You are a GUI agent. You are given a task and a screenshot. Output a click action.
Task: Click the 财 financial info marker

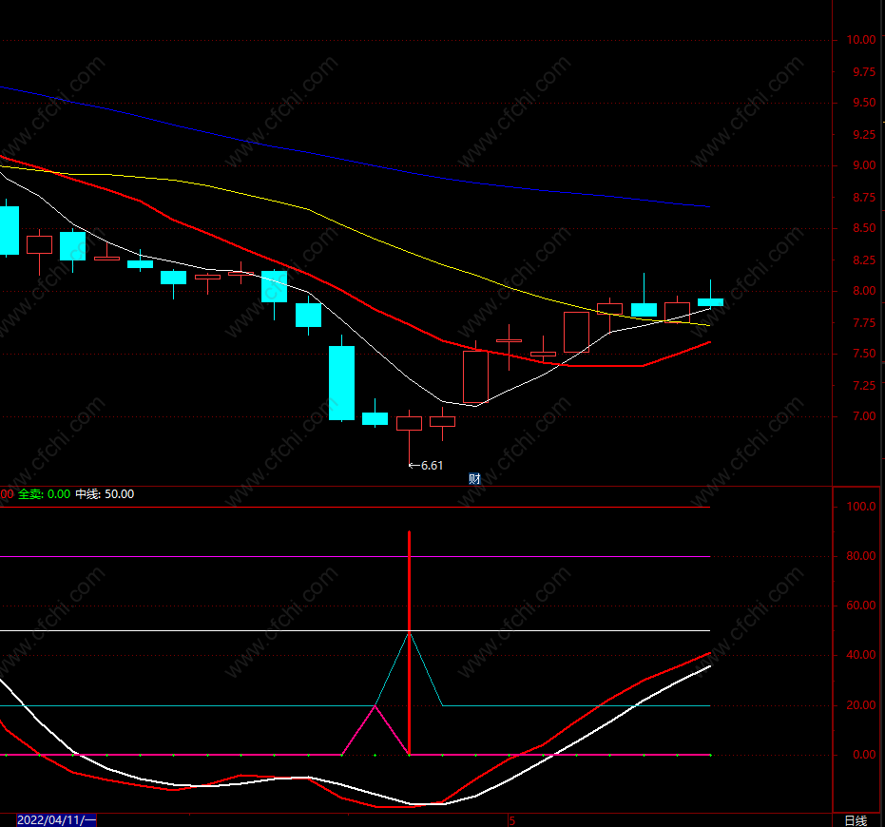coord(474,479)
